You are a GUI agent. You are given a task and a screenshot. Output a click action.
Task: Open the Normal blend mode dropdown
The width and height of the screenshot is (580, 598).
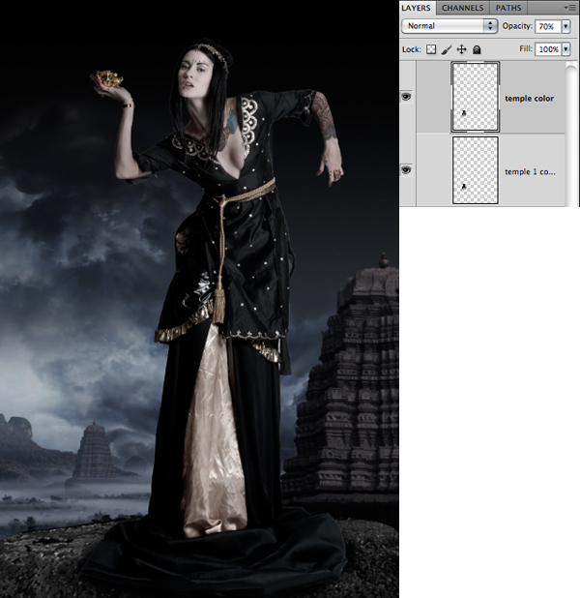click(449, 26)
